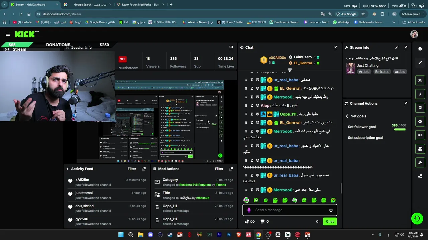This screenshot has height=240, width=428.
Task: Open Set follower goal
Action: coord(362,127)
